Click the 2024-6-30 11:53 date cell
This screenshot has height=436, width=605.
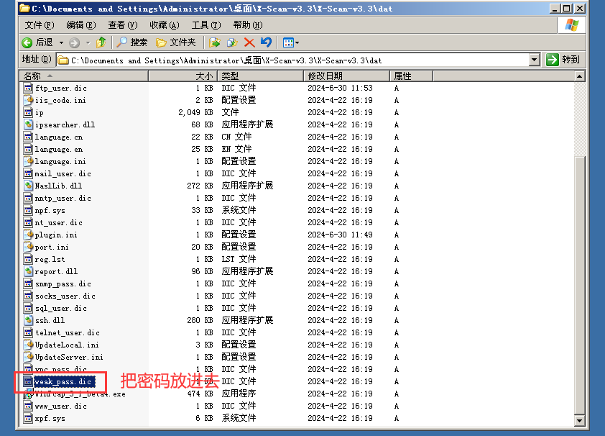pos(340,88)
